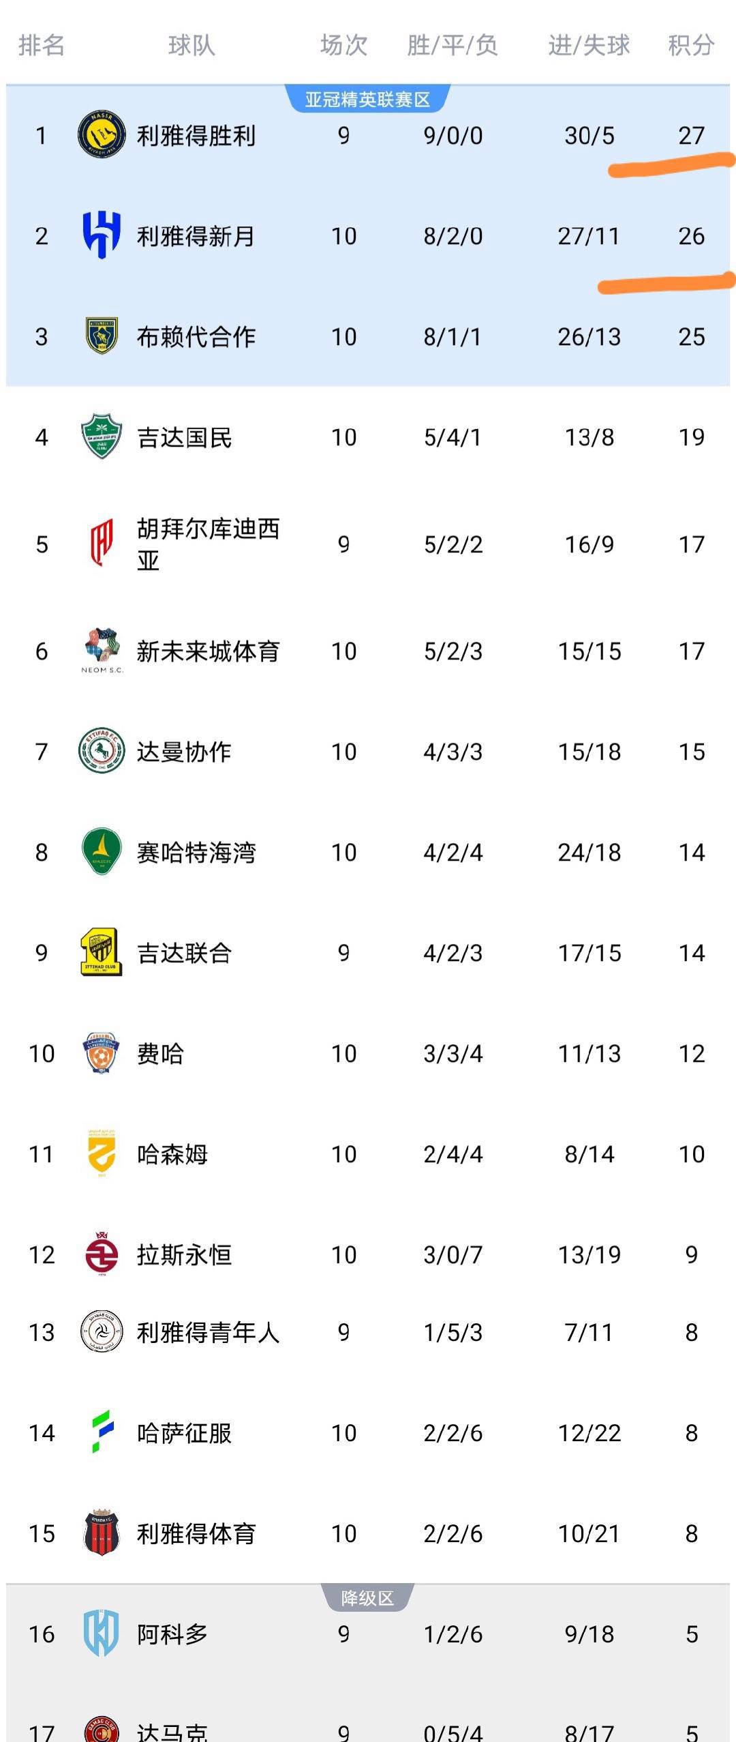Tap the 亚冠精英联赛区 zone label

pyautogui.click(x=367, y=100)
